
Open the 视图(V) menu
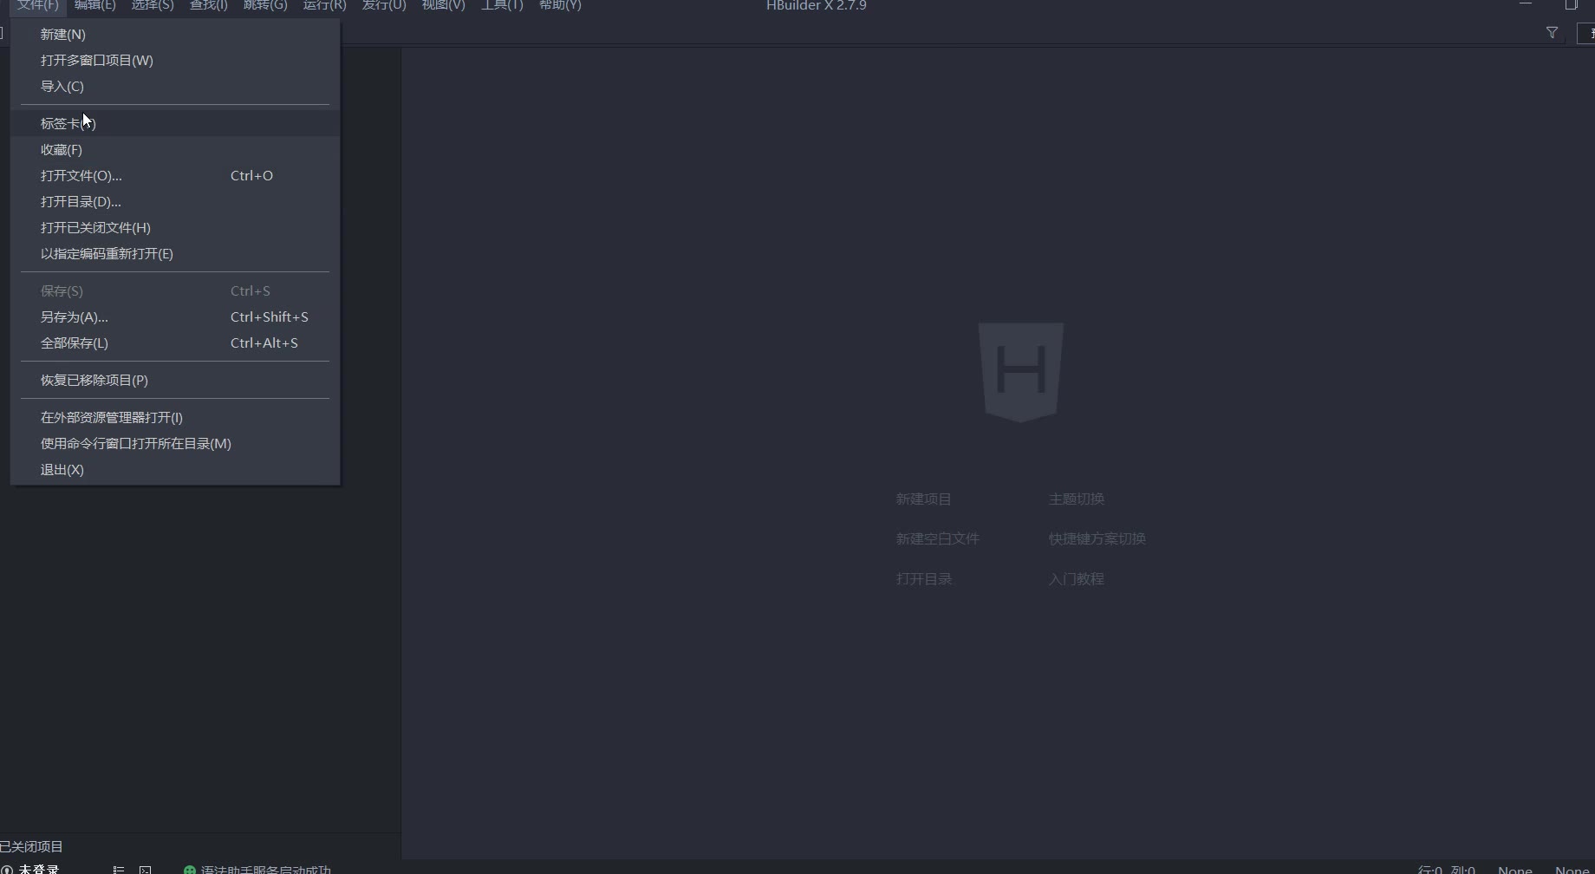[444, 5]
